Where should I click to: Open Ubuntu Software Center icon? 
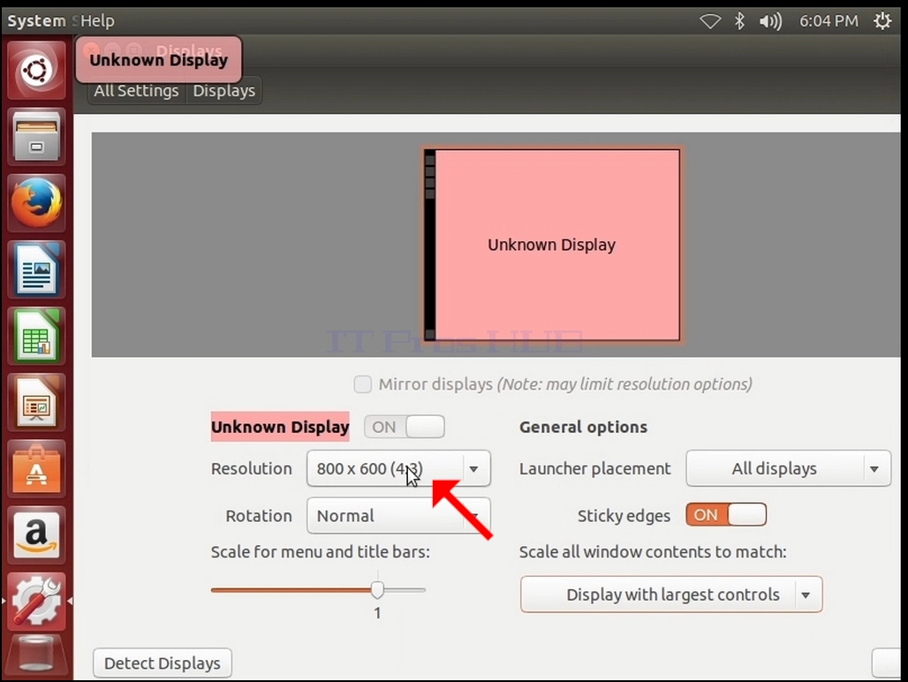pyautogui.click(x=36, y=469)
